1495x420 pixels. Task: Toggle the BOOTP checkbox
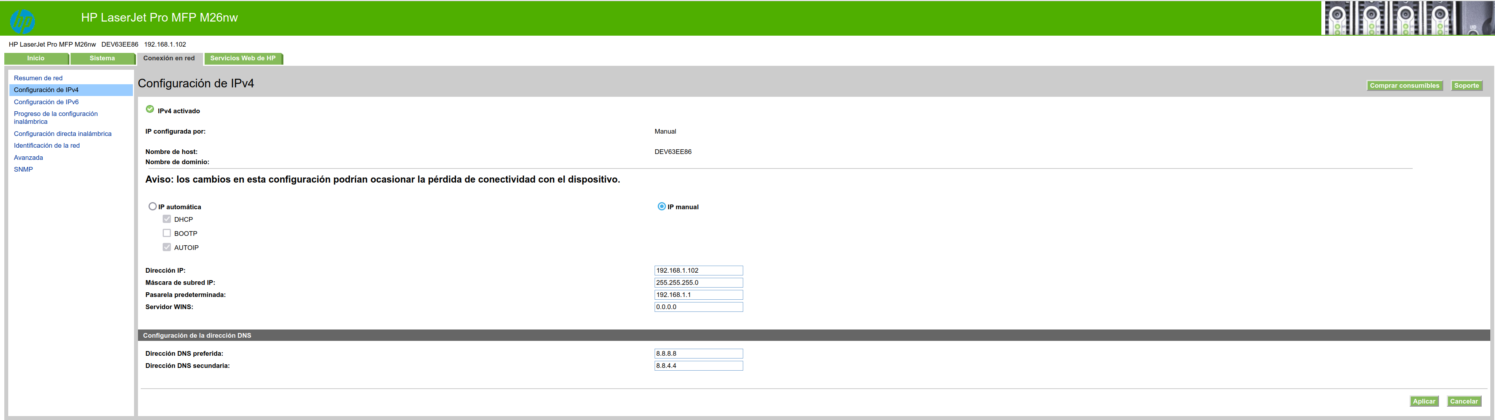pos(167,233)
